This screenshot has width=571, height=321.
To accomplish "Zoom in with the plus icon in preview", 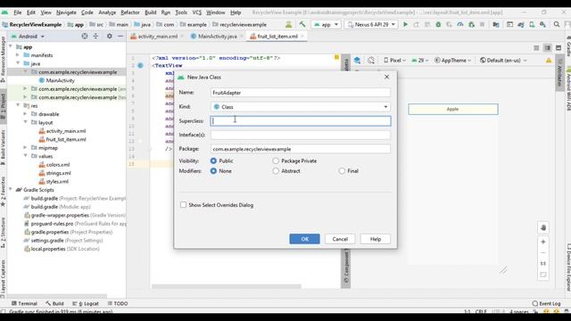I will (543, 242).
